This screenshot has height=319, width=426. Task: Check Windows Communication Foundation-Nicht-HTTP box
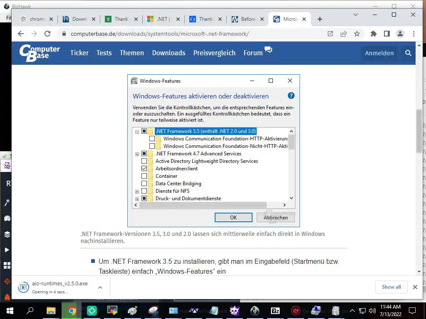click(x=152, y=146)
